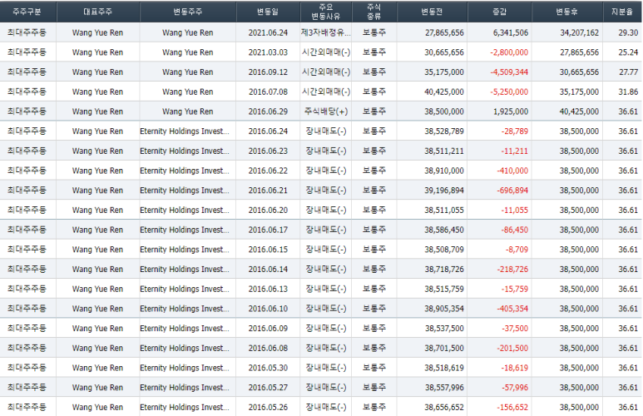Select the date 2016.05.30
The image size is (643, 416).
[268, 368]
